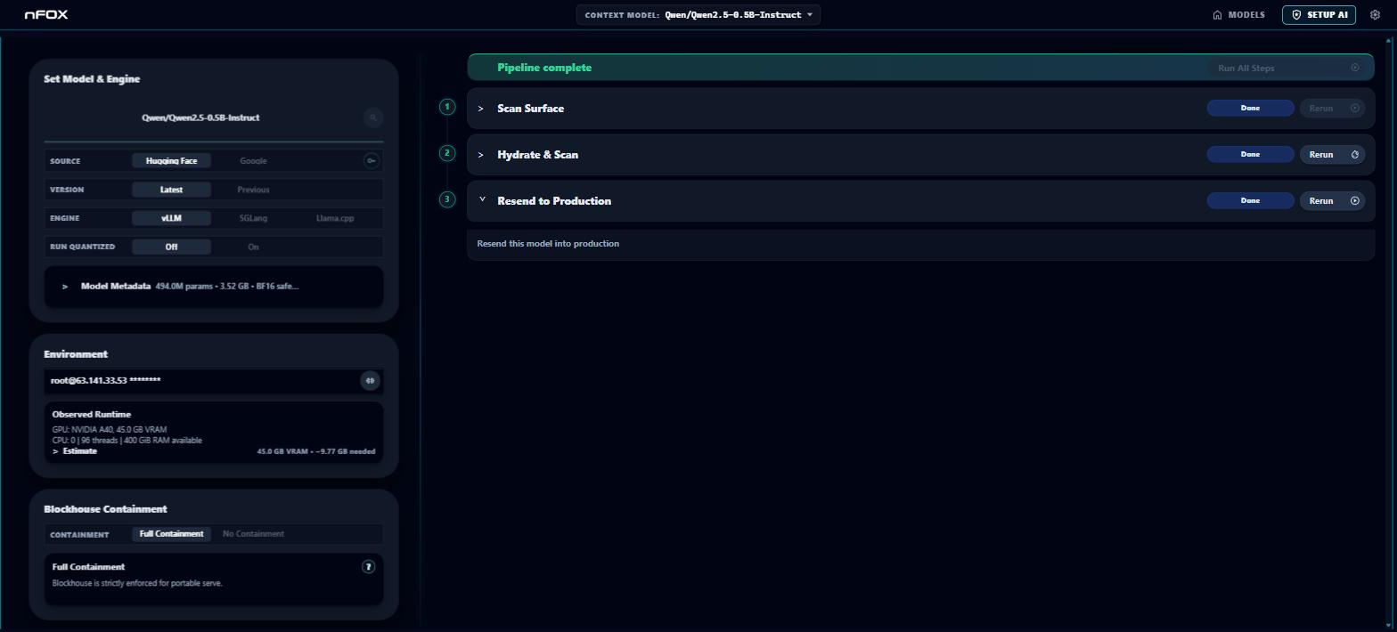The image size is (1397, 632).
Task: Select the vLLM engine
Action: click(171, 218)
